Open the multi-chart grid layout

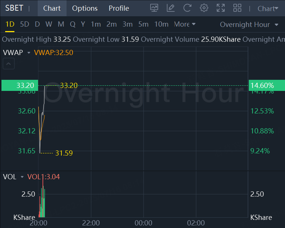point(237,8)
